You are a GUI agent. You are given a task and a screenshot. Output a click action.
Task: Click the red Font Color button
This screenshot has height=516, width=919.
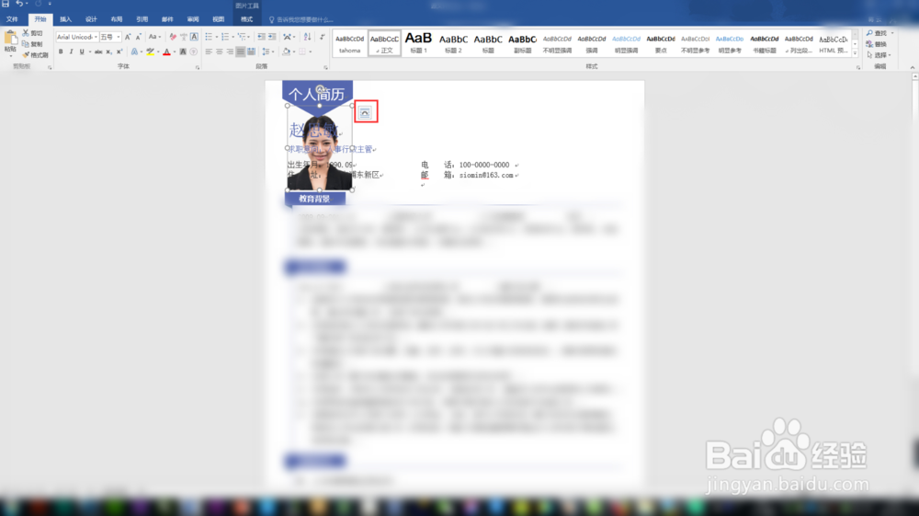166,52
